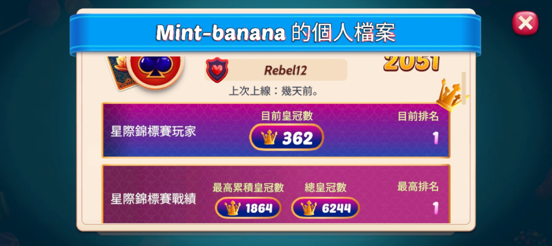Image resolution: width=552 pixels, height=246 pixels.
Task: Tap the crown icon beside 362
Action: [269, 137]
